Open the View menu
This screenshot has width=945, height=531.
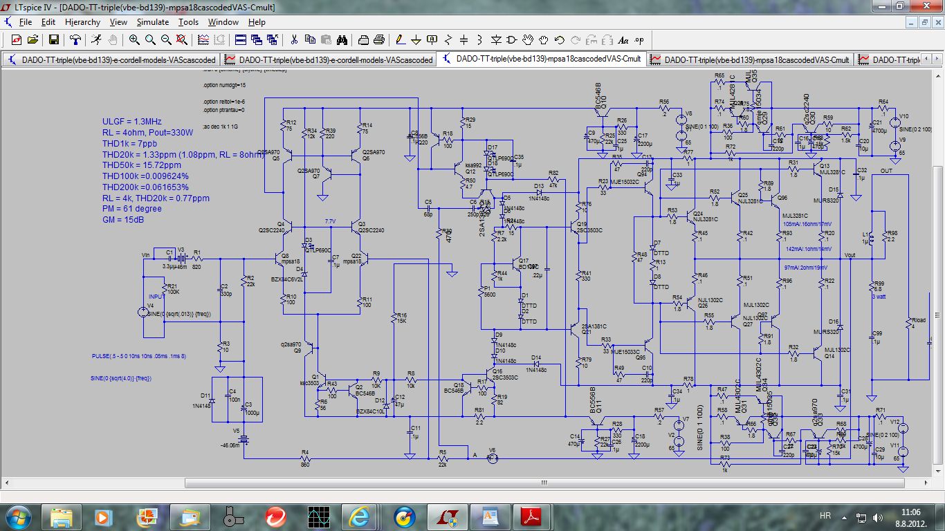point(118,22)
